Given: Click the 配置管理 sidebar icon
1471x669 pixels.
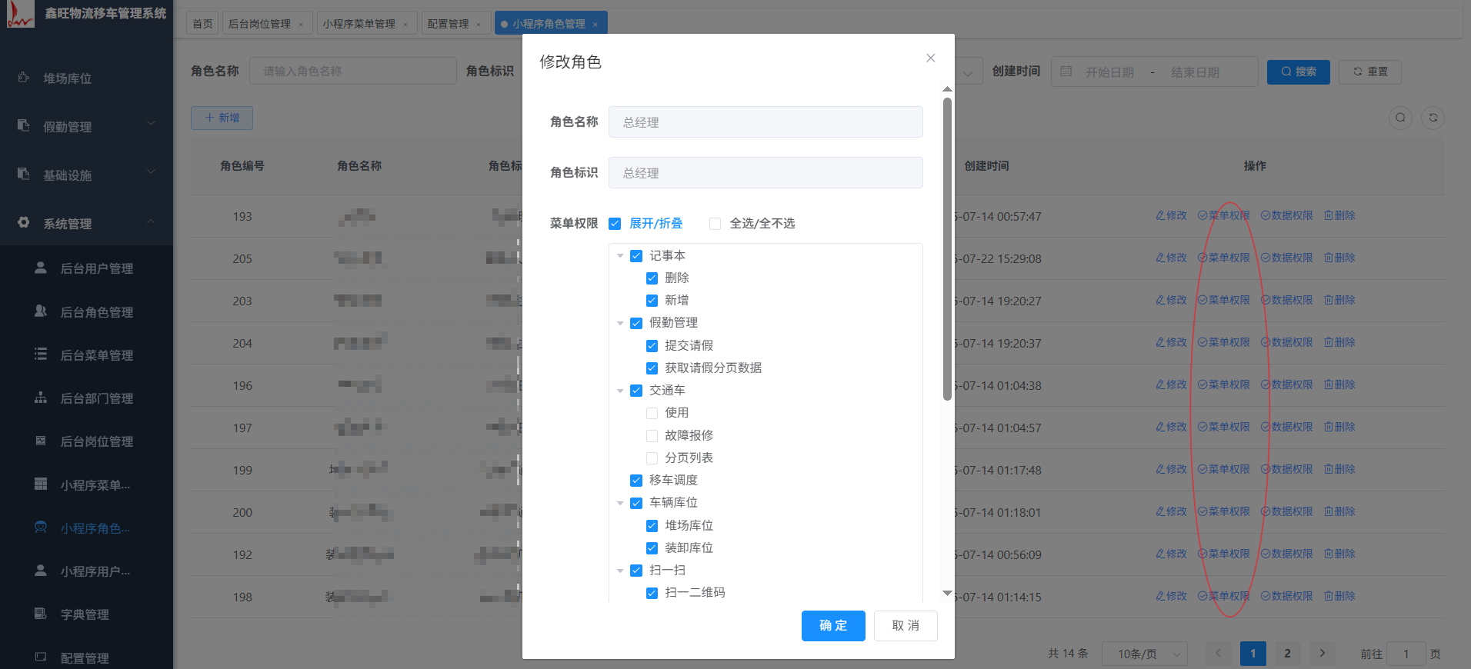Looking at the screenshot, I should (x=41, y=657).
